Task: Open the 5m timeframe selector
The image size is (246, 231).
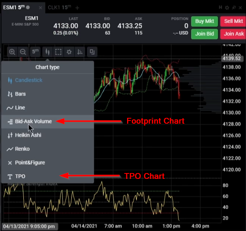Action: 35,52
